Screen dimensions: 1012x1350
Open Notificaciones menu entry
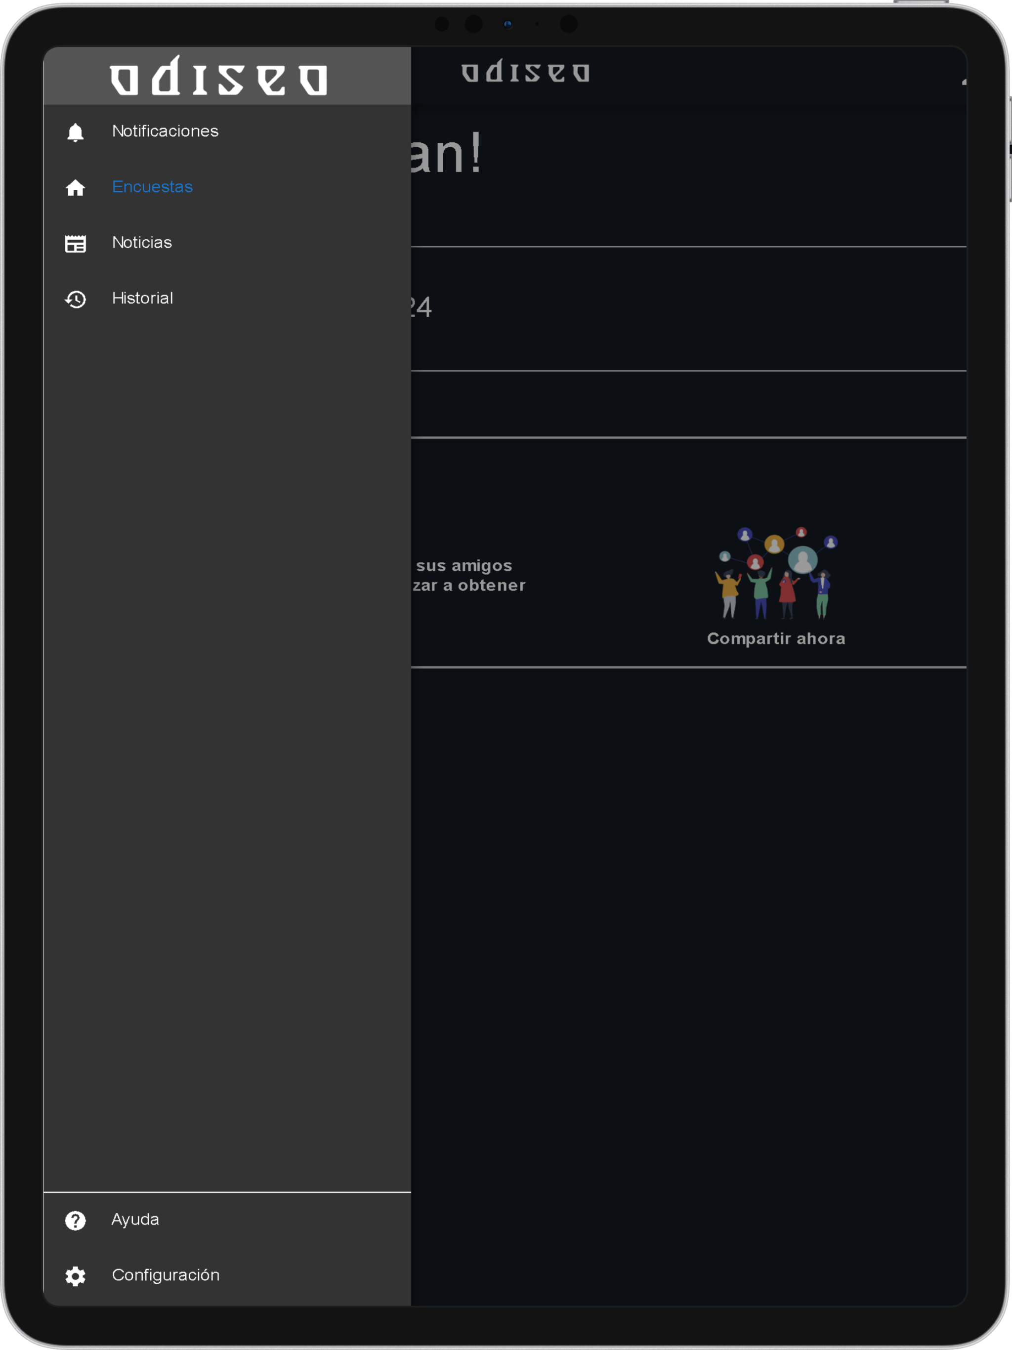pos(165,131)
